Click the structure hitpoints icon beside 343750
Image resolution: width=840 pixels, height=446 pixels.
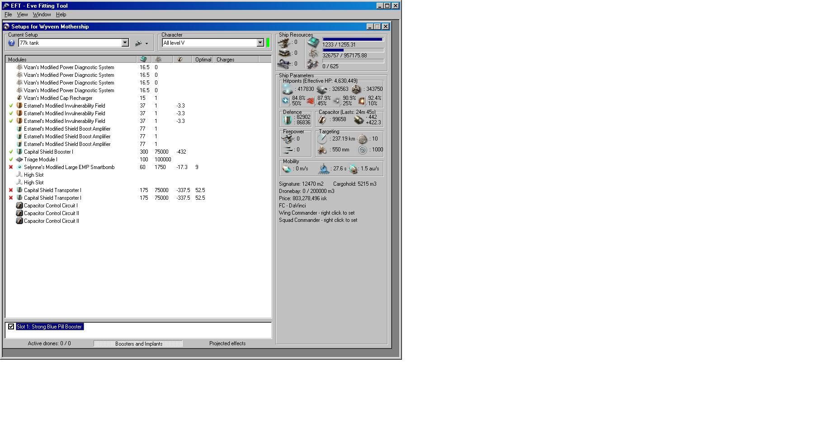pyautogui.click(x=357, y=89)
